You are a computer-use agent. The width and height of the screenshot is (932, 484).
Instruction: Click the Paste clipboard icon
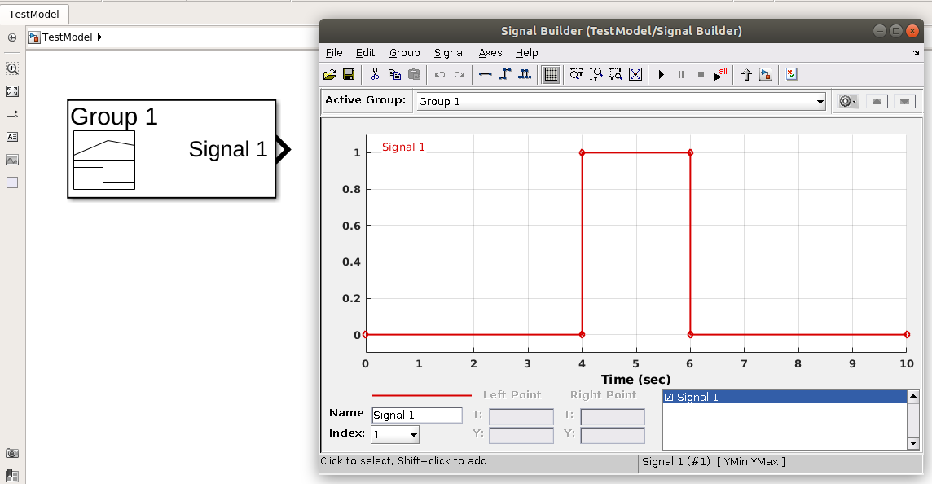(415, 74)
